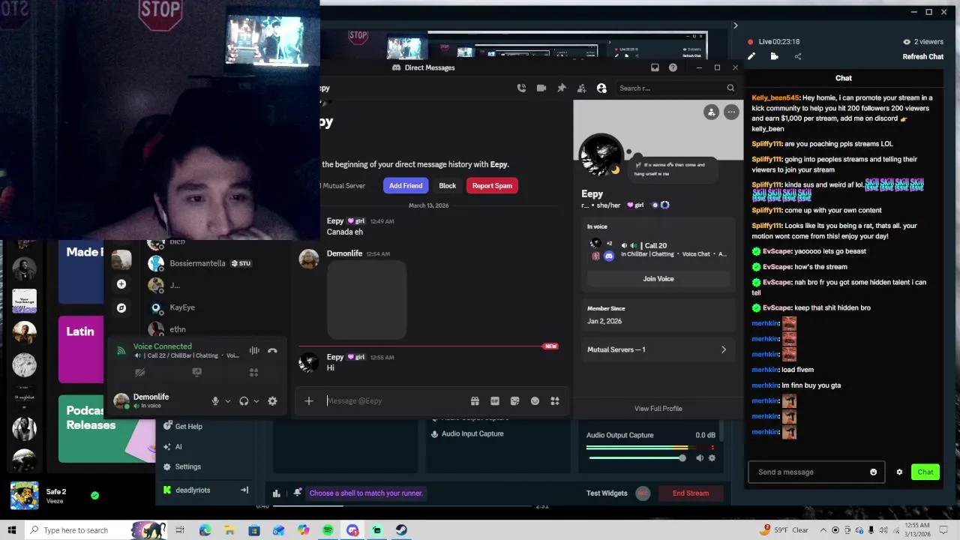Click Message @Eepy text field
Viewport: 960px width, 540px height.
(394, 401)
